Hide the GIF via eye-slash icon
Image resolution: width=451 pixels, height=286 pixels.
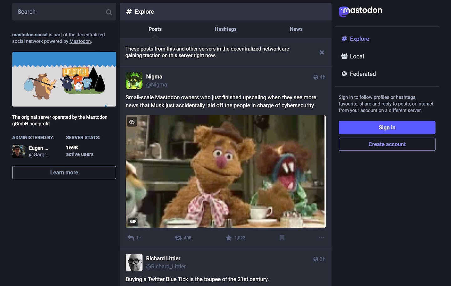(x=132, y=122)
